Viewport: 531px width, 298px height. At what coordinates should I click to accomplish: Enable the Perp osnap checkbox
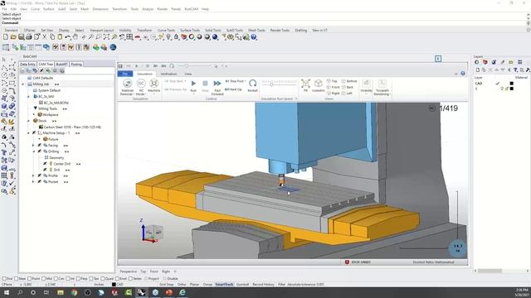coord(78,279)
